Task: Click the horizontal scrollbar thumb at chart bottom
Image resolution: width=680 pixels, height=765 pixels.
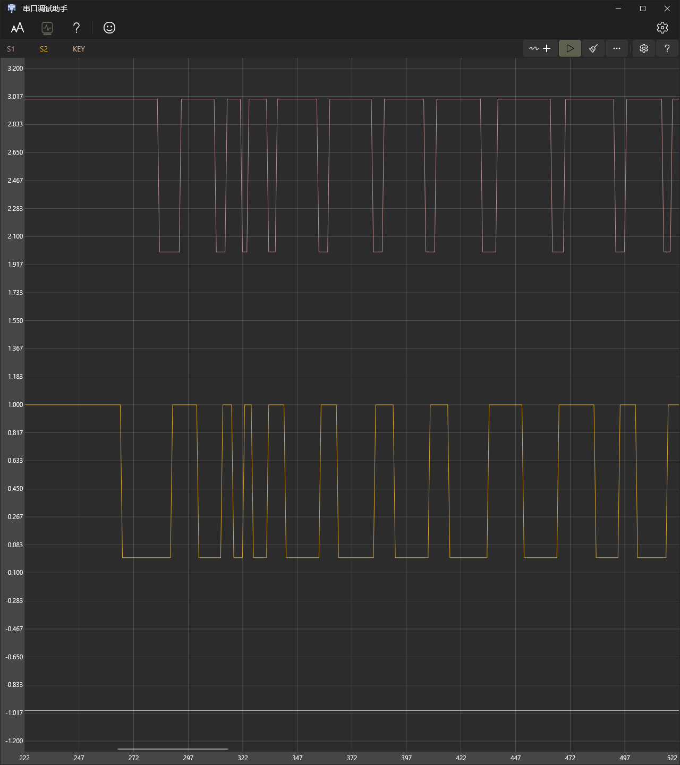Action: [x=173, y=749]
